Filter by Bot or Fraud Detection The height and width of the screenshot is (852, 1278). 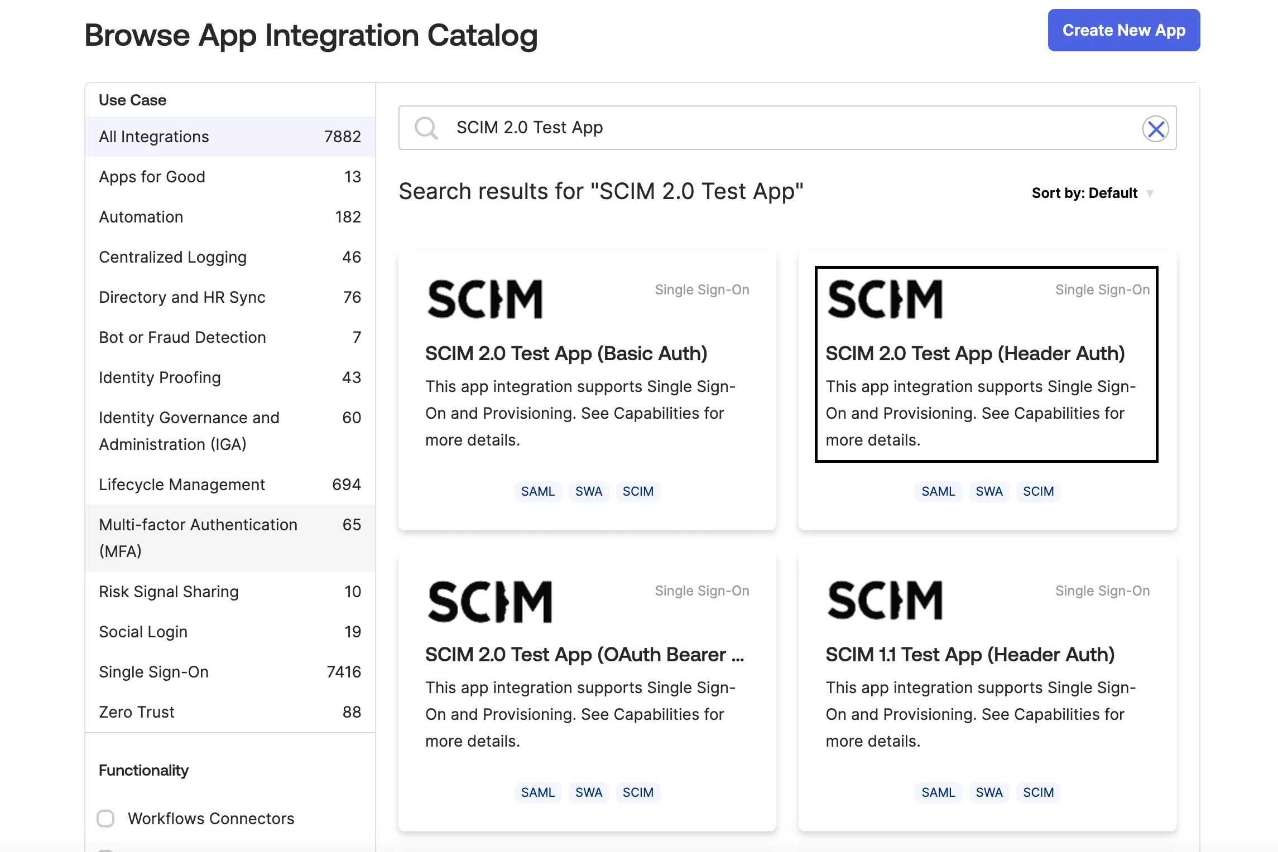230,337
